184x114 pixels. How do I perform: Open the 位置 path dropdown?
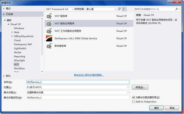128,87
